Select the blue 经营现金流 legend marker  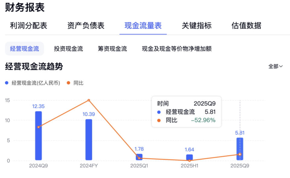click(7, 82)
